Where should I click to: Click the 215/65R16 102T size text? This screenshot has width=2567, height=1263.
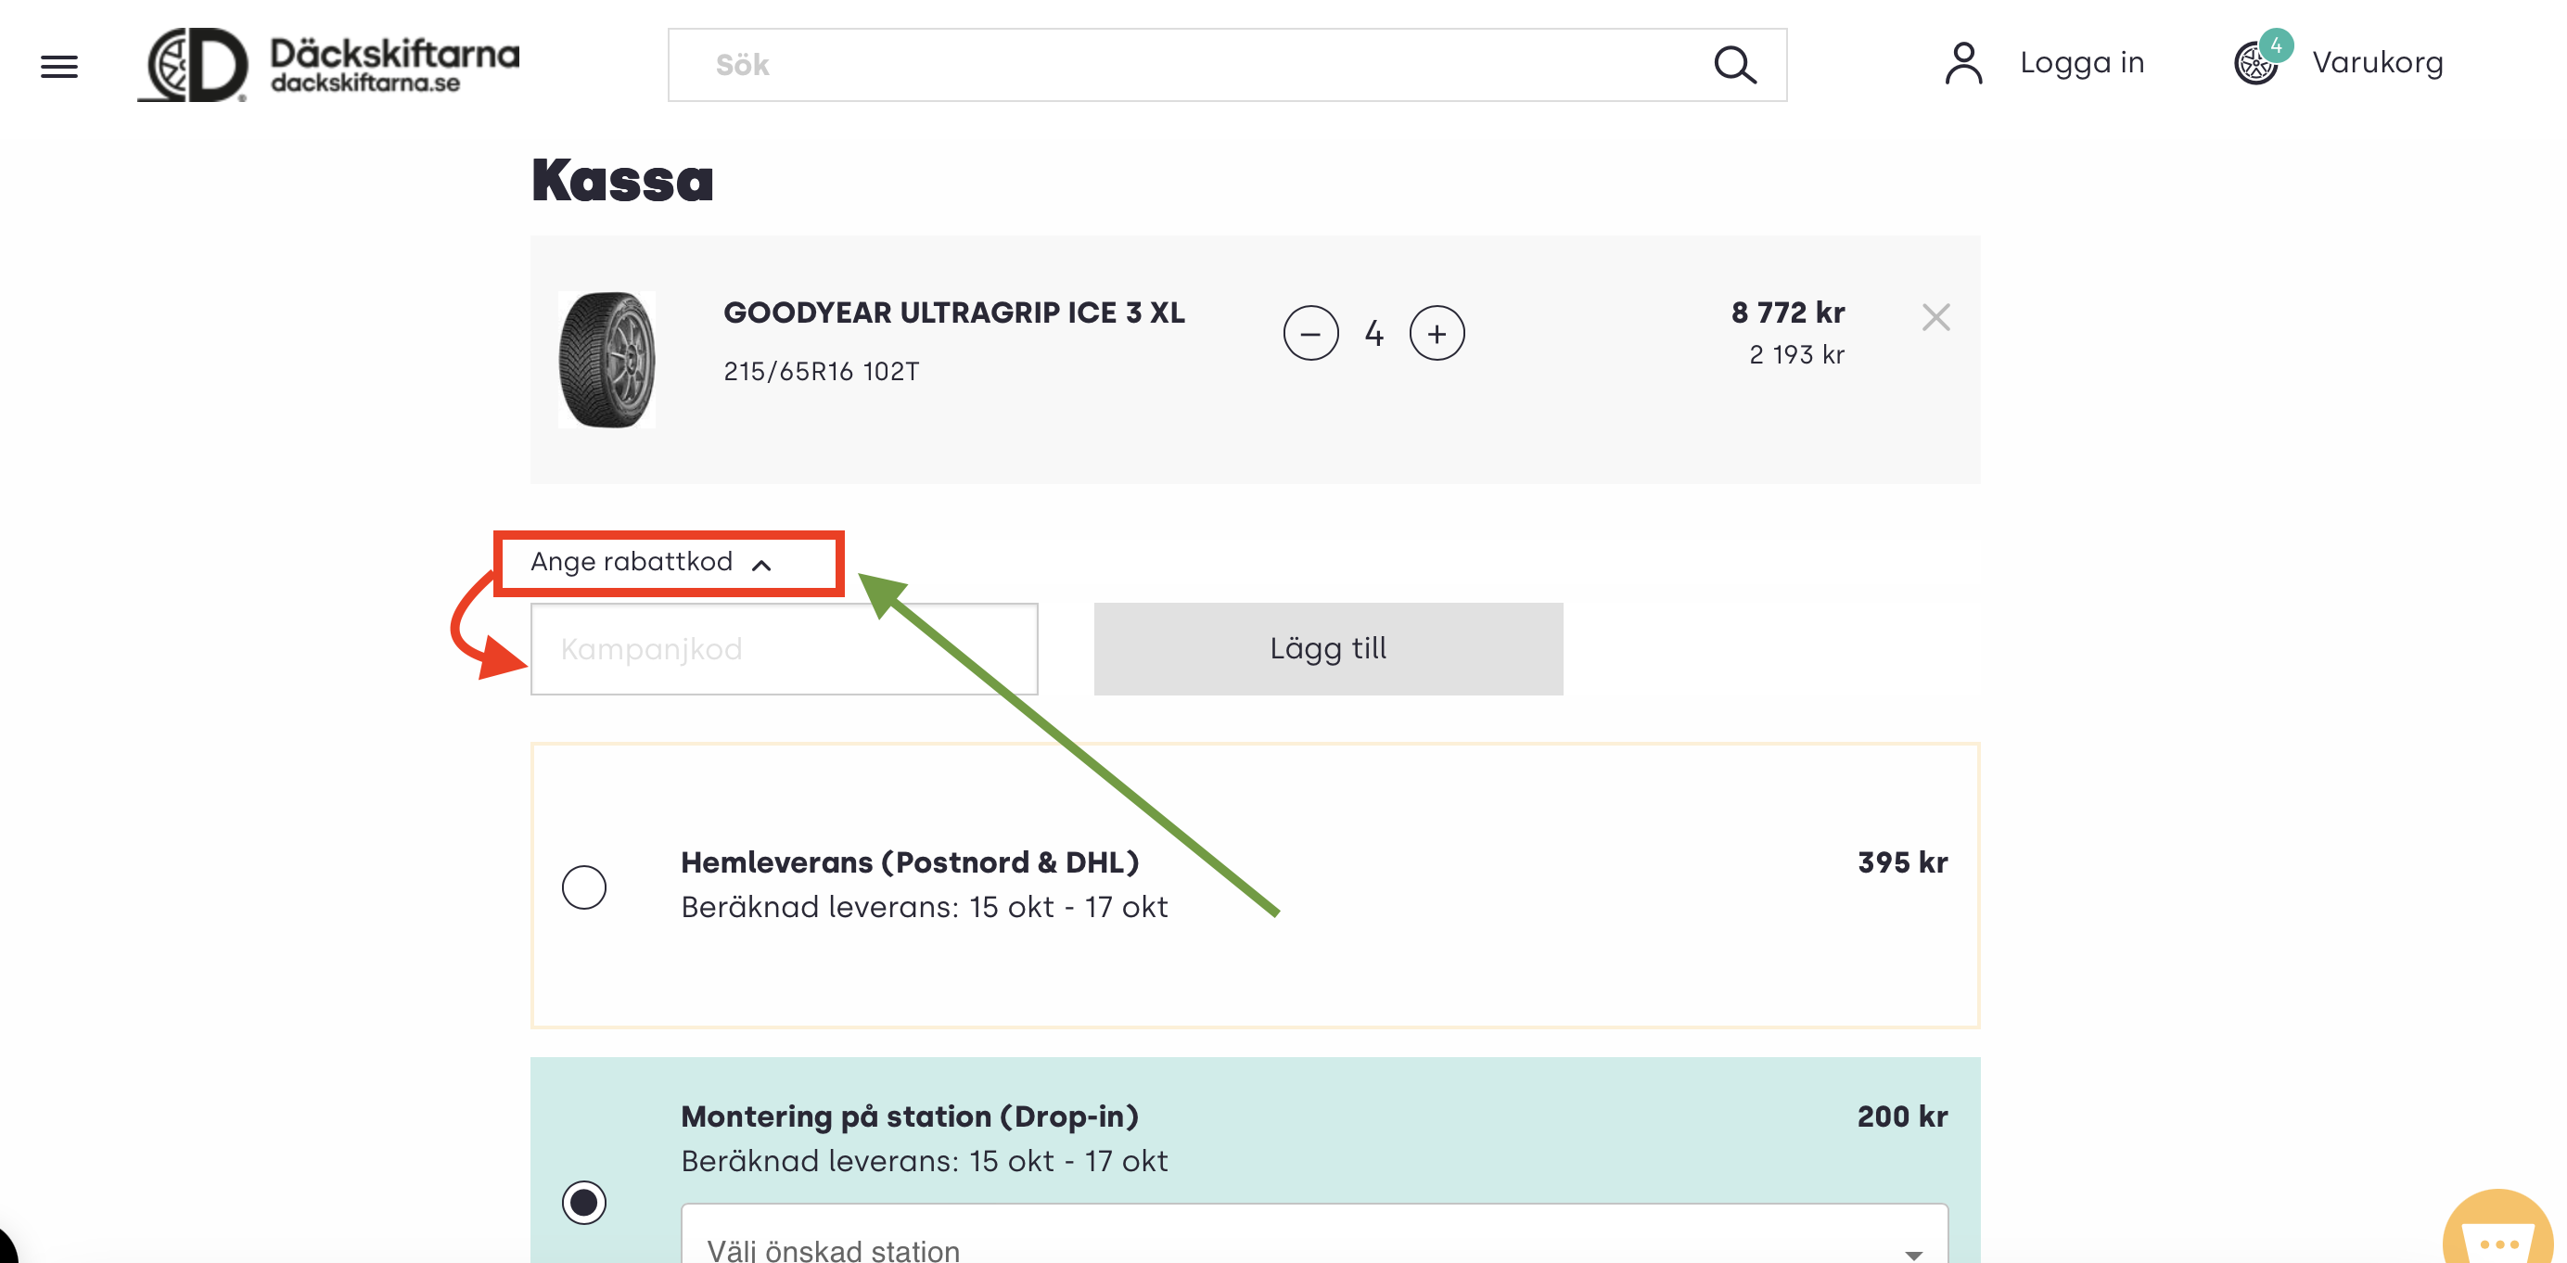[x=821, y=372]
